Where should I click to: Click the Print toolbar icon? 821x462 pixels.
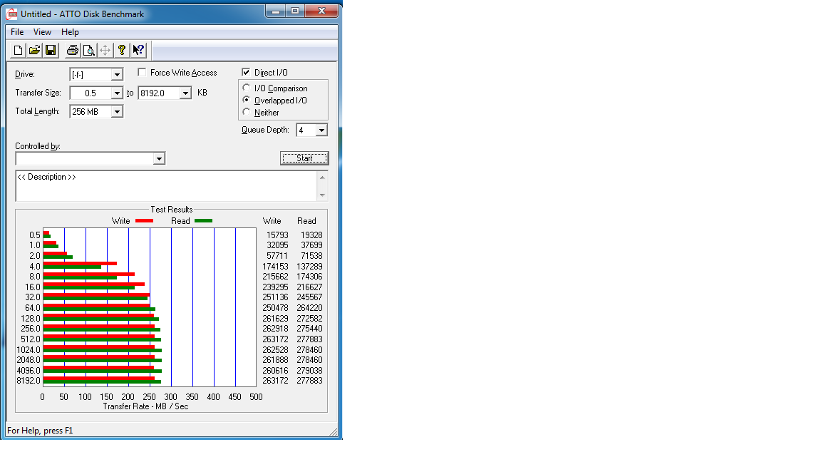click(73, 51)
